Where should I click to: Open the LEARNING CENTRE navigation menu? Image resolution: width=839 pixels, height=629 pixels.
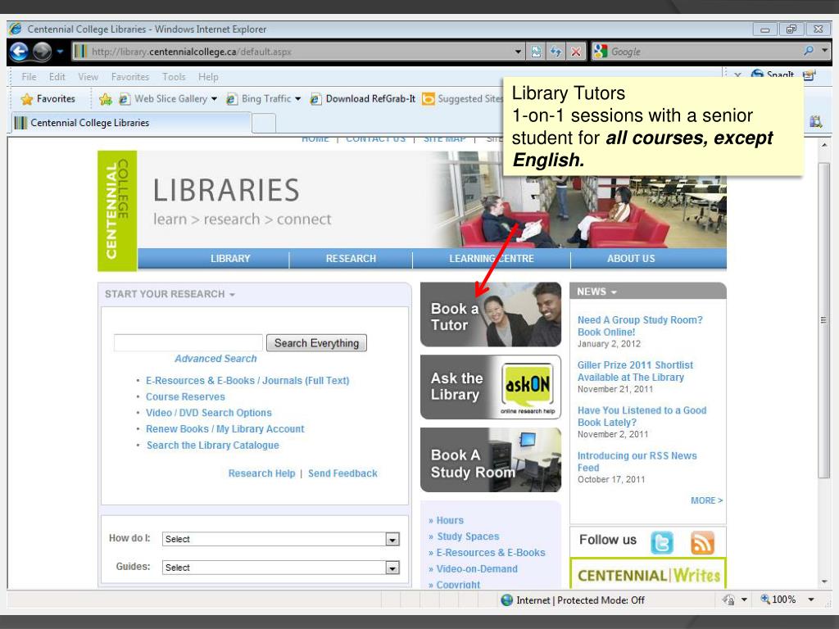pyautogui.click(x=492, y=258)
